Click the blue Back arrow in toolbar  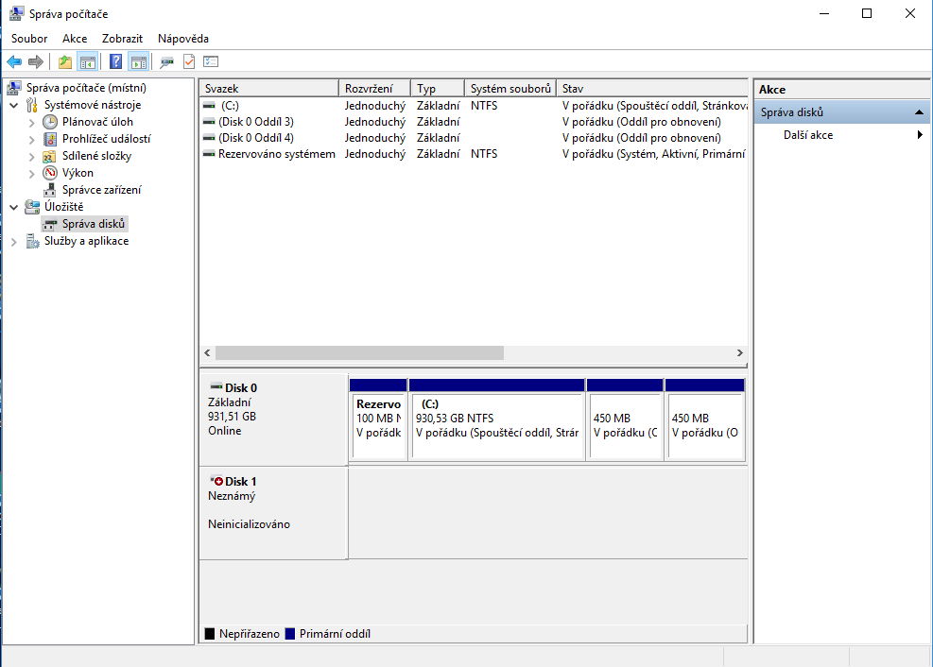click(x=14, y=62)
